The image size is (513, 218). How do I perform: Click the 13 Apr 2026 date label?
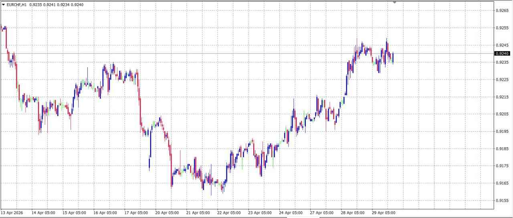[12, 213]
